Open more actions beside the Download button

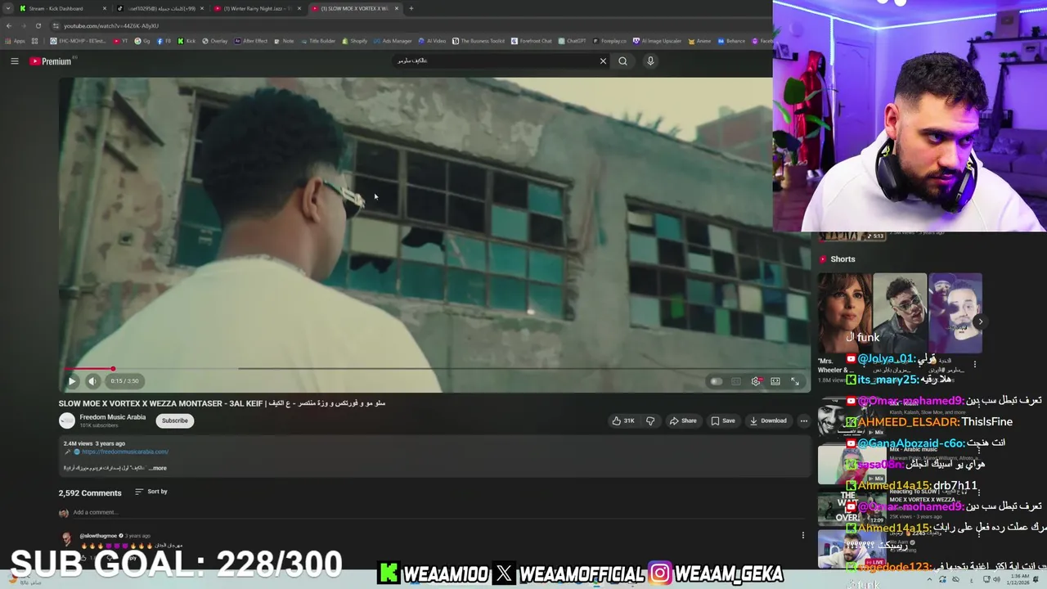[804, 421]
